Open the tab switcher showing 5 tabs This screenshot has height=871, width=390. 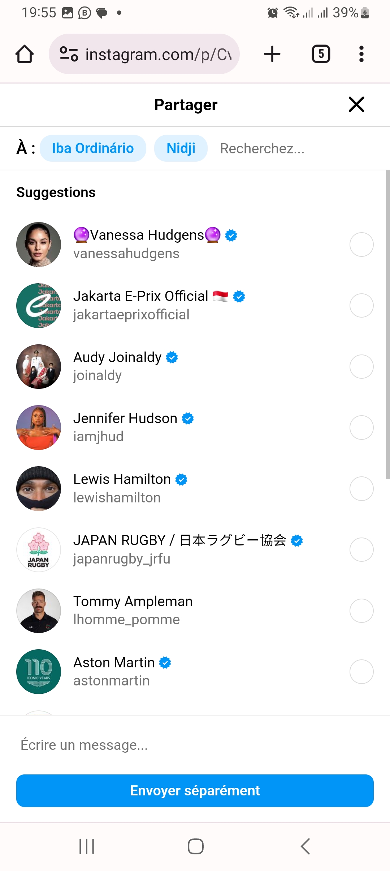click(x=321, y=54)
